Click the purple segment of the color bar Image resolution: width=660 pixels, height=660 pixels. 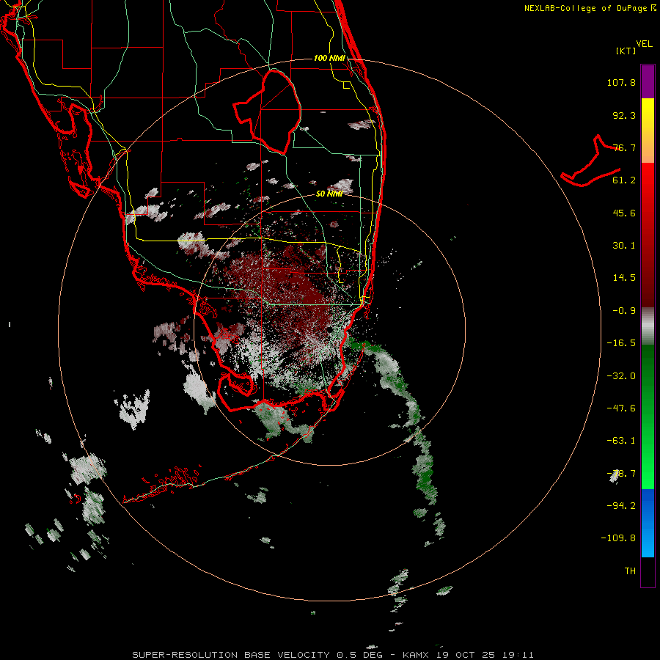click(648, 81)
